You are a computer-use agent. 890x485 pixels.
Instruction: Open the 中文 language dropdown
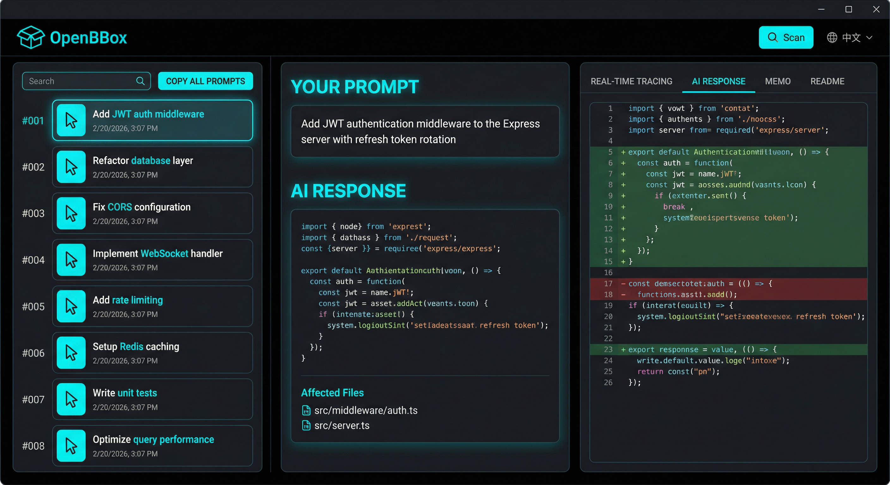(x=854, y=38)
